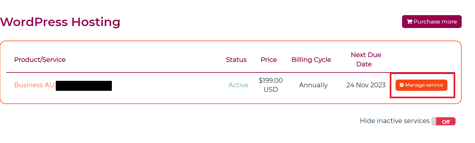Click the Hide inactive services label text
The image size is (475, 143).
click(395, 121)
